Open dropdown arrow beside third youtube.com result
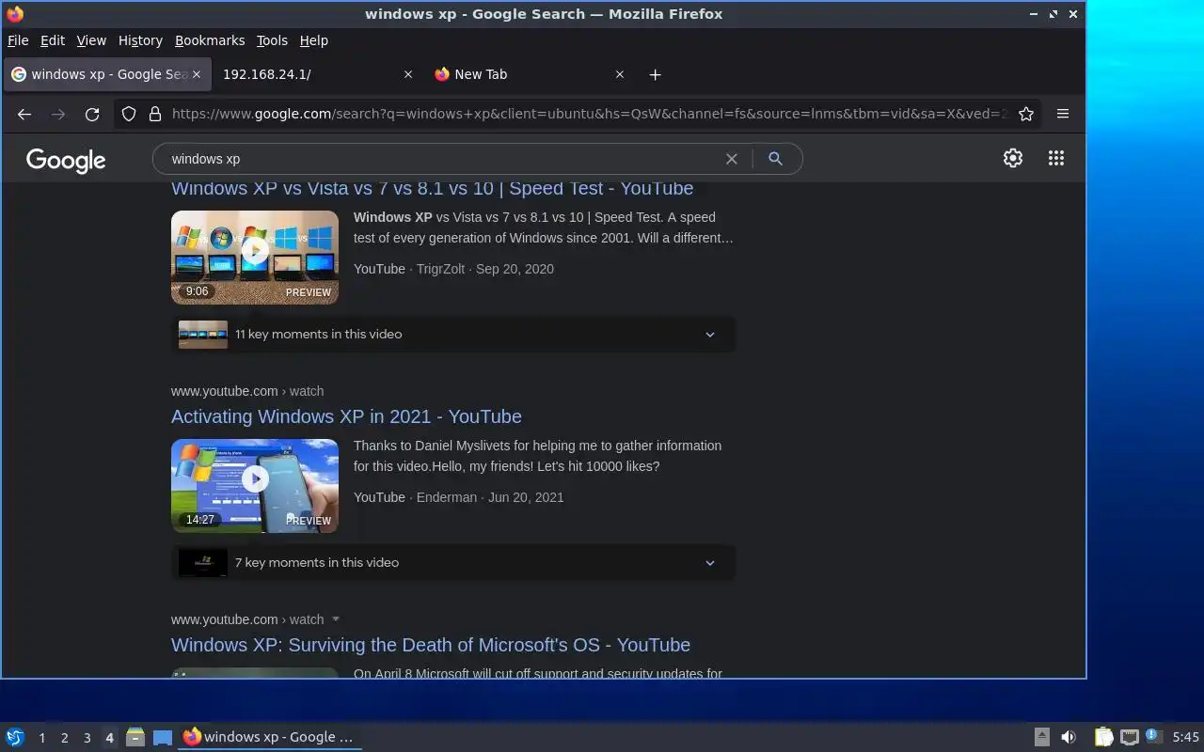This screenshot has height=752, width=1204. coord(336,619)
